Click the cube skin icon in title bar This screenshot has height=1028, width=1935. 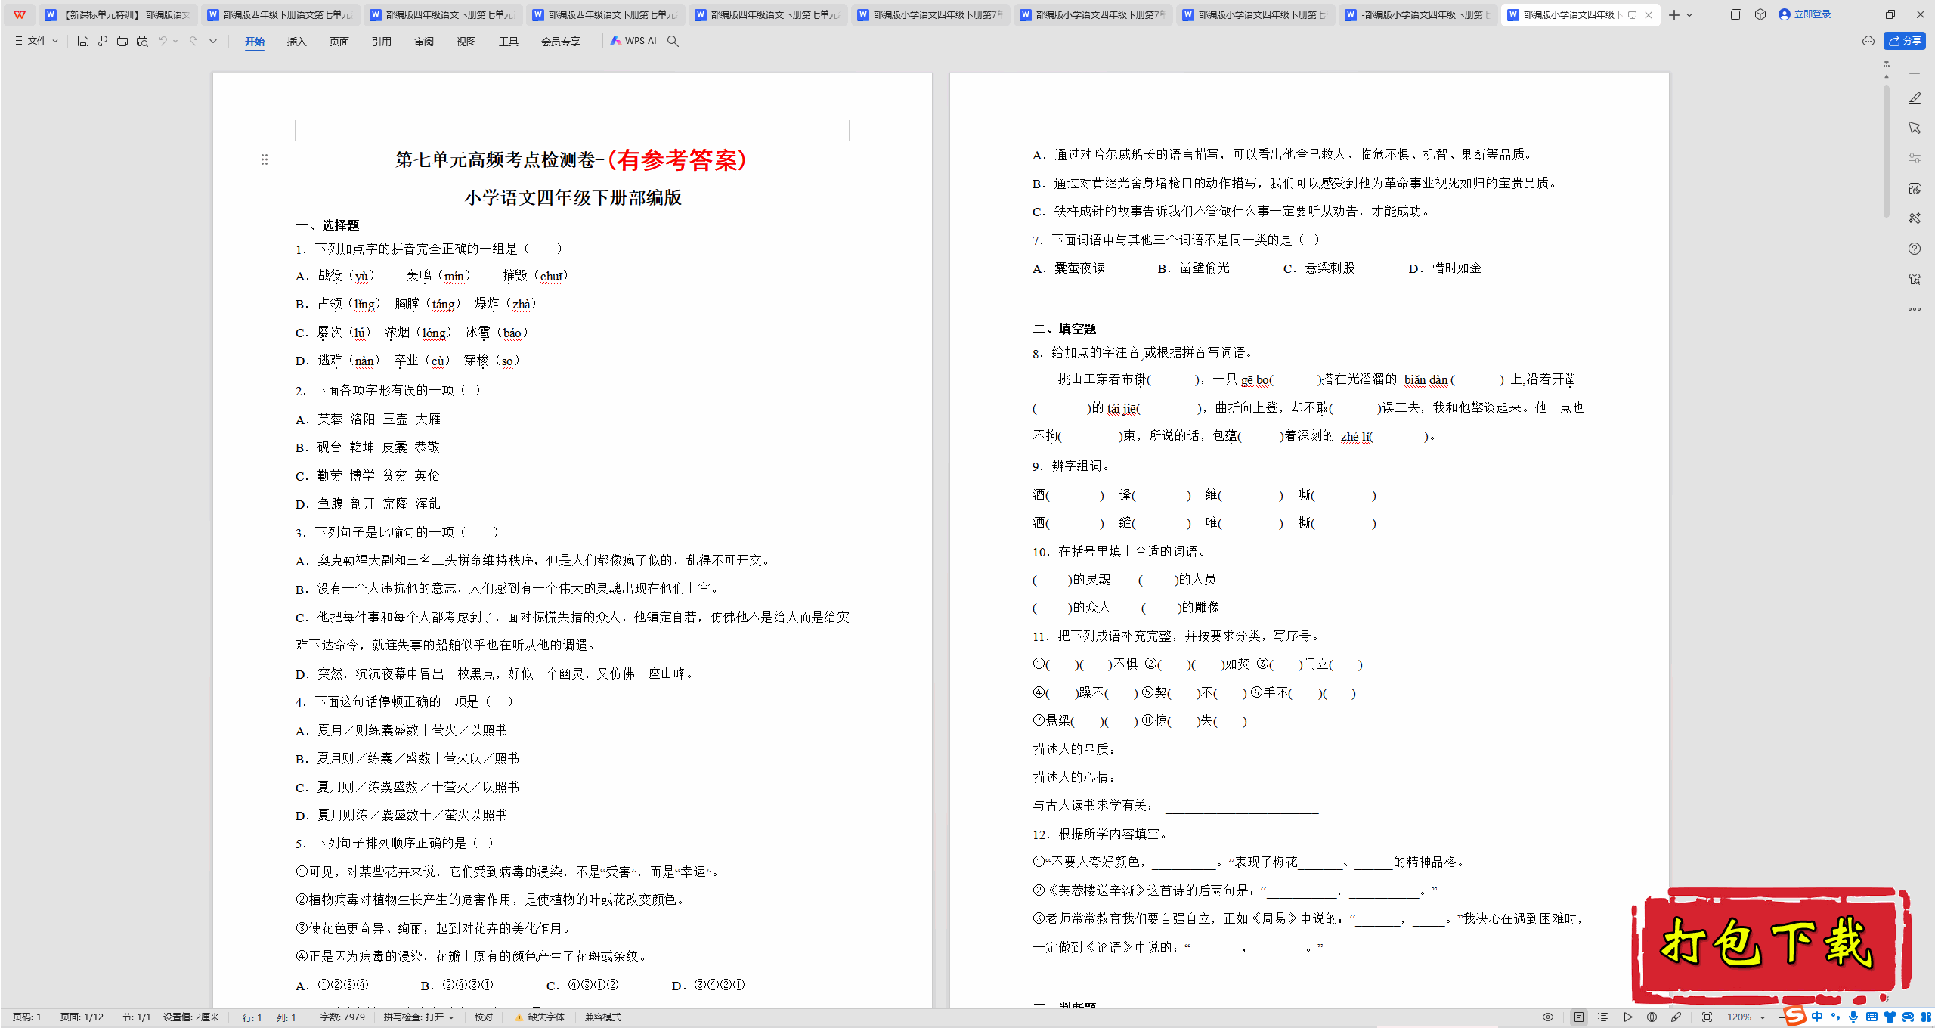1760,14
